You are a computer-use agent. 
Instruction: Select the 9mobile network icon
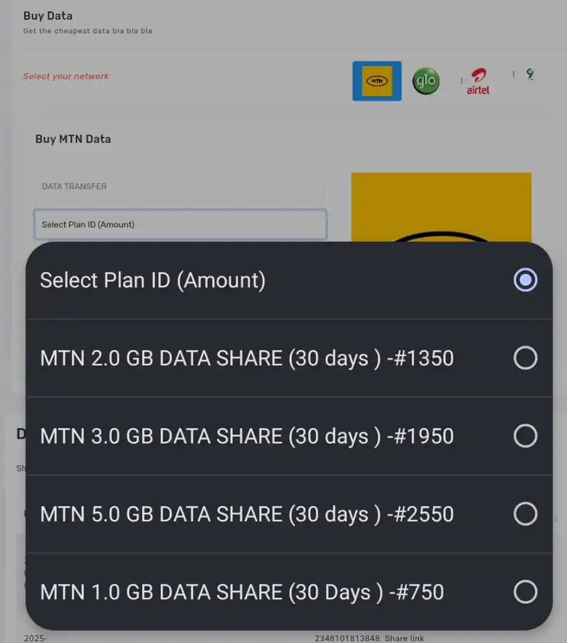(x=530, y=74)
